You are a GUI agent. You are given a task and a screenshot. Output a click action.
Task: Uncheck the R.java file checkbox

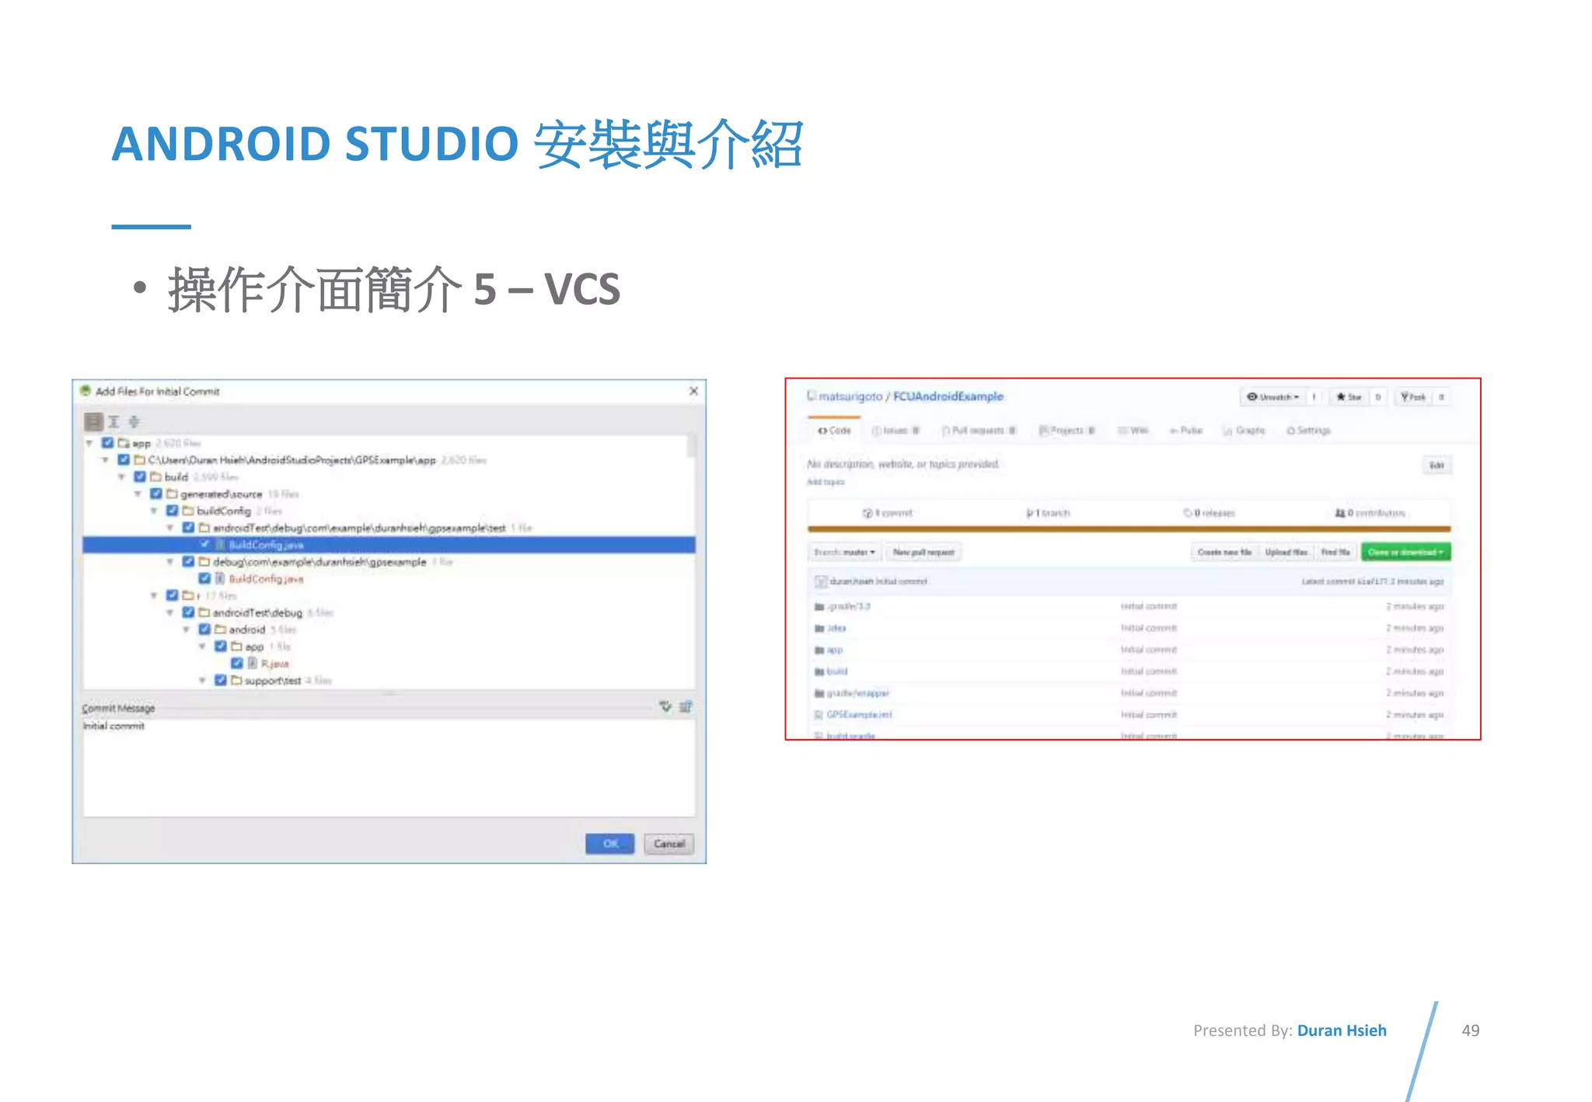point(237,663)
